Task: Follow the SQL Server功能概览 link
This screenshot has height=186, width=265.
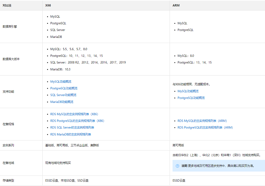Action: click(x=63, y=95)
